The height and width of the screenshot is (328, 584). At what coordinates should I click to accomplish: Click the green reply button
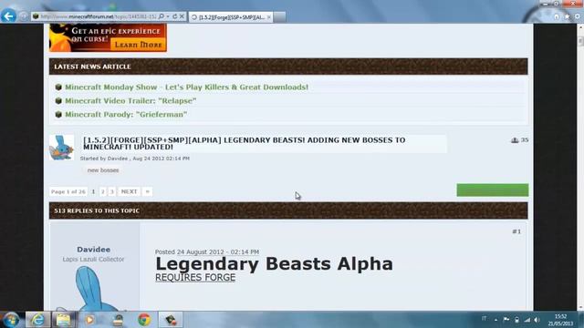[493, 190]
